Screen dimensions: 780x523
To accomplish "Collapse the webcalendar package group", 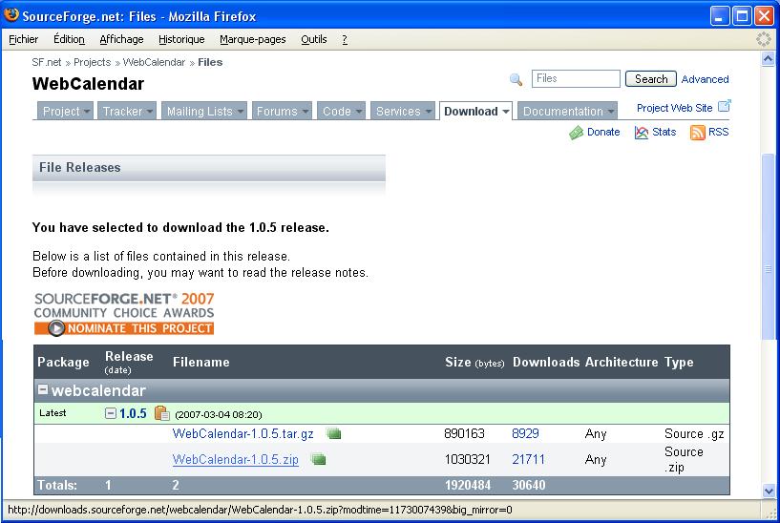I will (43, 389).
